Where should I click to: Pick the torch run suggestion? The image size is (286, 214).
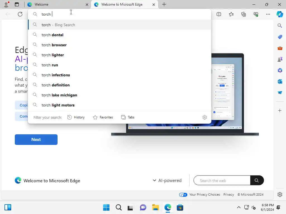pyautogui.click(x=120, y=65)
